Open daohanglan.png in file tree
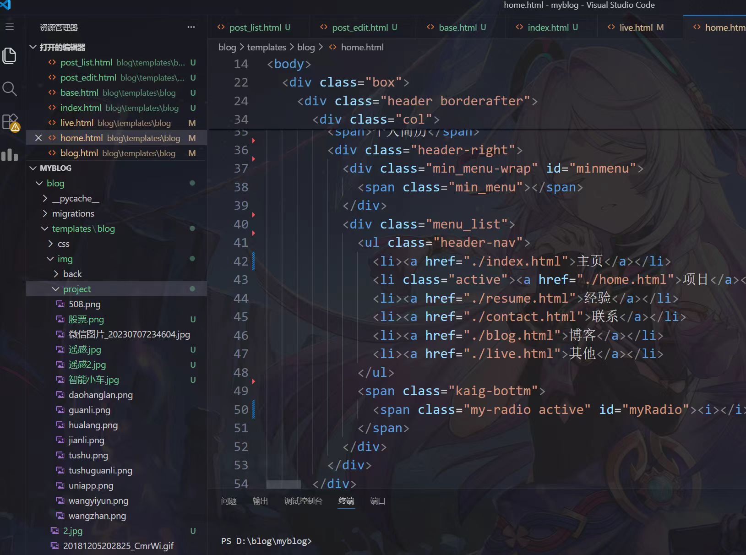The height and width of the screenshot is (555, 746). (100, 395)
